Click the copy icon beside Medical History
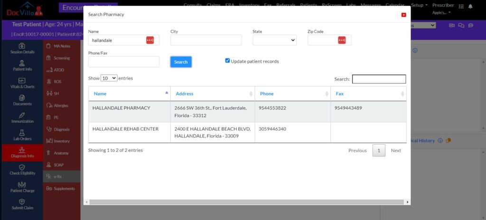The width and height of the screenshot is (486, 220). coord(448,141)
